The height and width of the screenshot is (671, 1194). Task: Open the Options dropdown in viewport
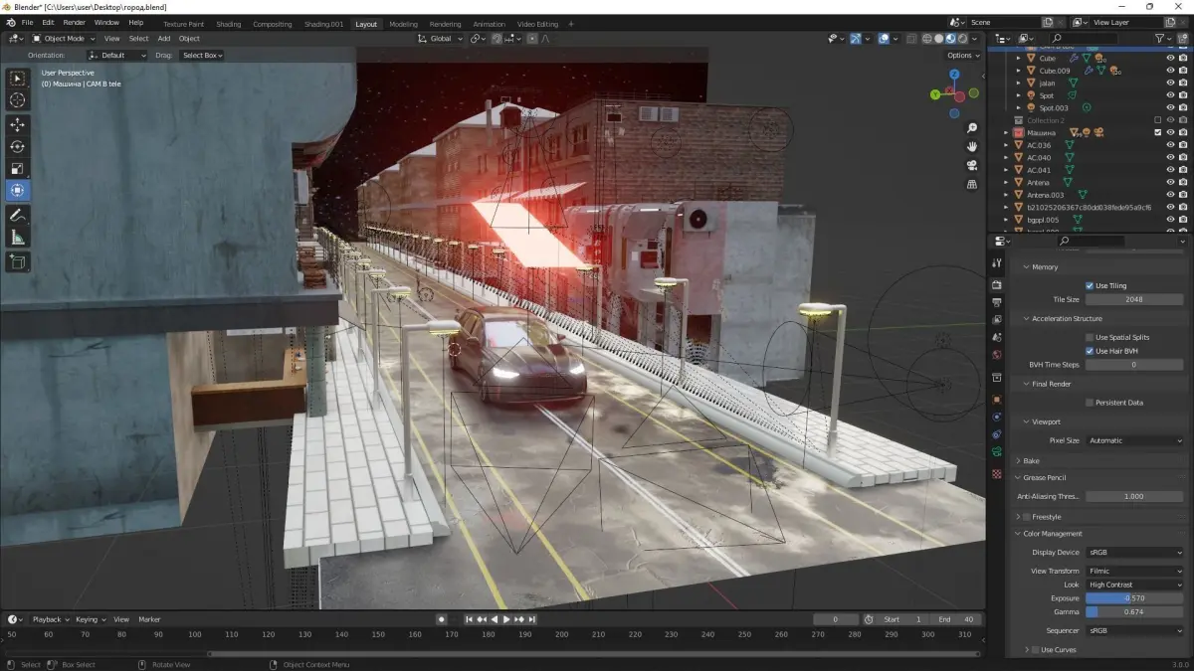click(x=963, y=56)
